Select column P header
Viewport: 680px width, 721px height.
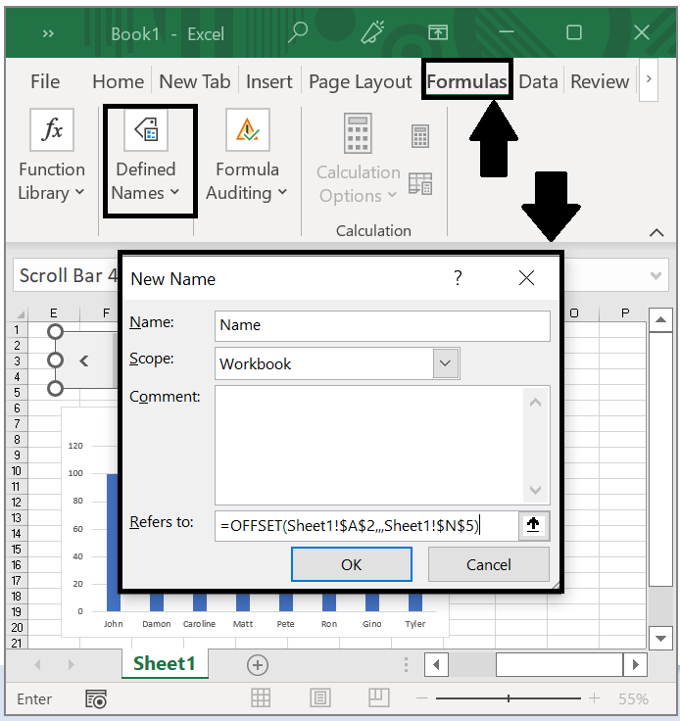click(624, 313)
